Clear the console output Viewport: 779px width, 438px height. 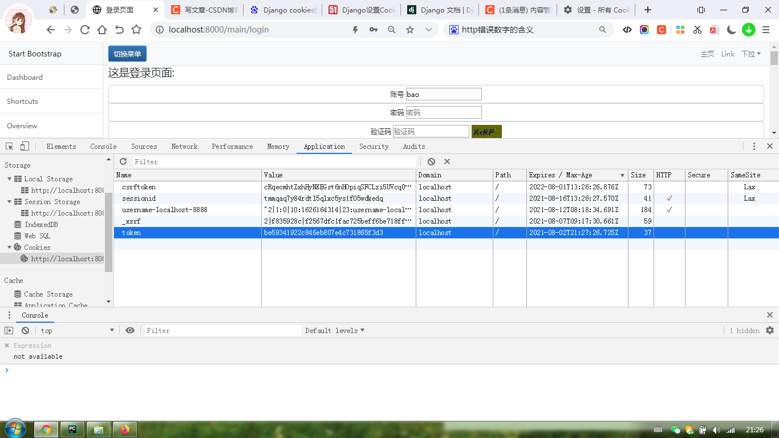(x=25, y=330)
